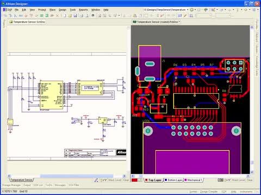Screen dimensions: 261x195
Task: Click the new document icon
Action: [64, 16]
